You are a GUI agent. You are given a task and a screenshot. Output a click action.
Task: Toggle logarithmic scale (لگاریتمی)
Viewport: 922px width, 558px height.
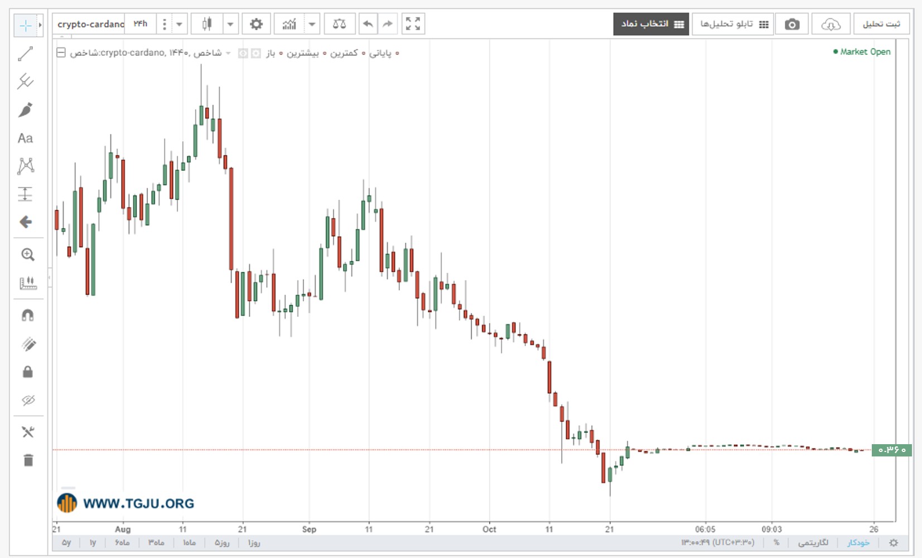(813, 542)
